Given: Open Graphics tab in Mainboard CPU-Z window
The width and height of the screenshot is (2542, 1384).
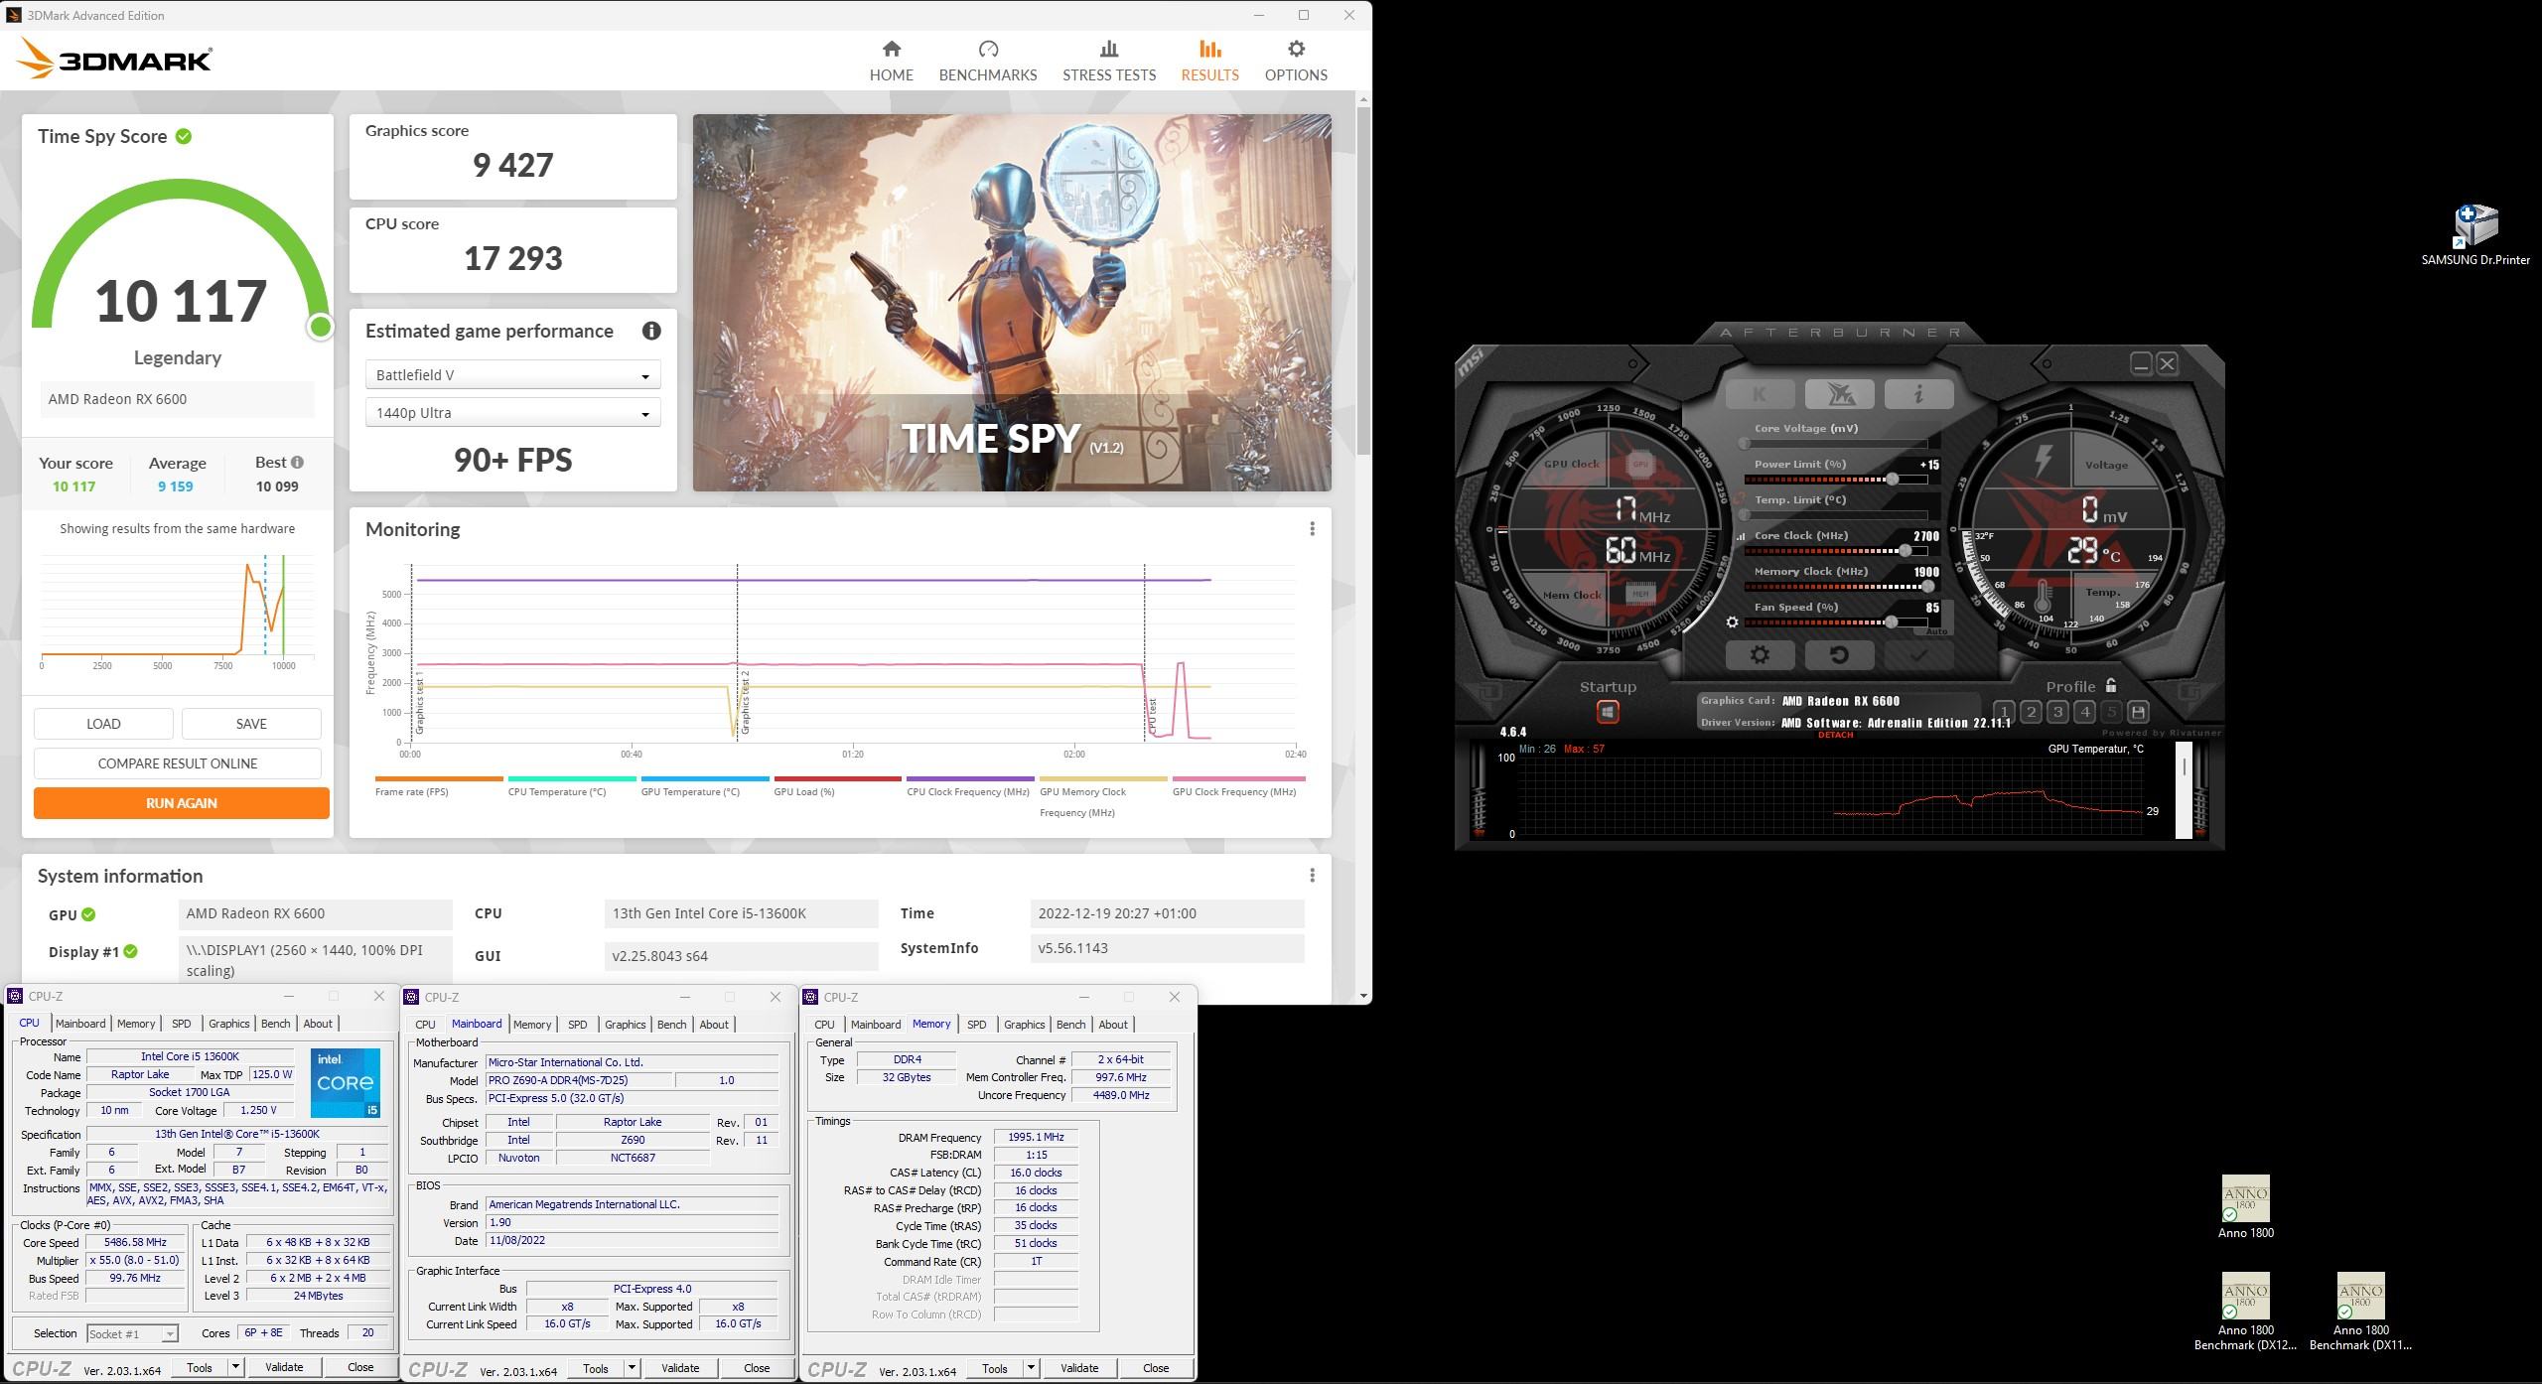Looking at the screenshot, I should point(625,1025).
